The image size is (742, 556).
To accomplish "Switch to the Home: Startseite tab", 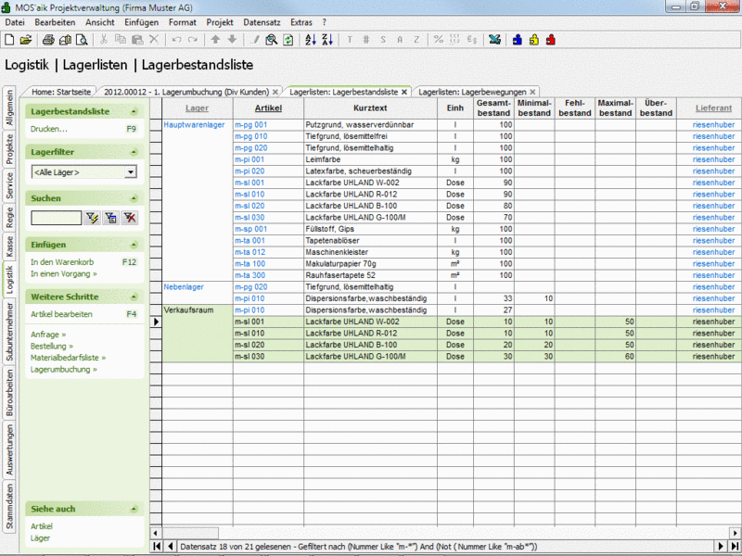I will (61, 92).
